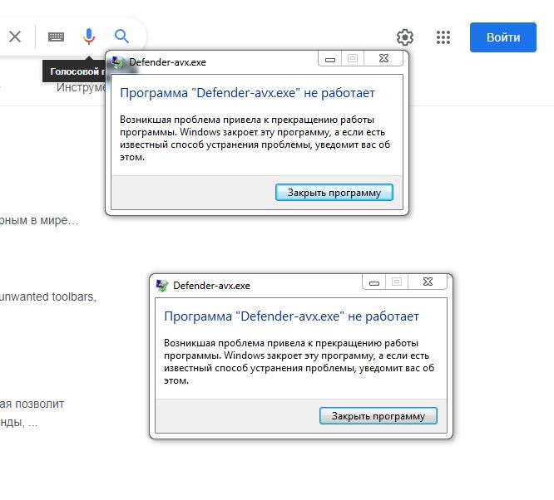Viewport: 554px width, 500px height.
Task: Start voice search with the microphone icon
Action: click(89, 37)
